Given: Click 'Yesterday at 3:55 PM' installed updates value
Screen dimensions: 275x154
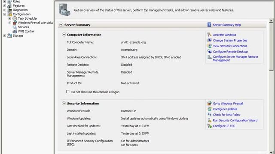Looking at the screenshot, I should [x=135, y=133].
